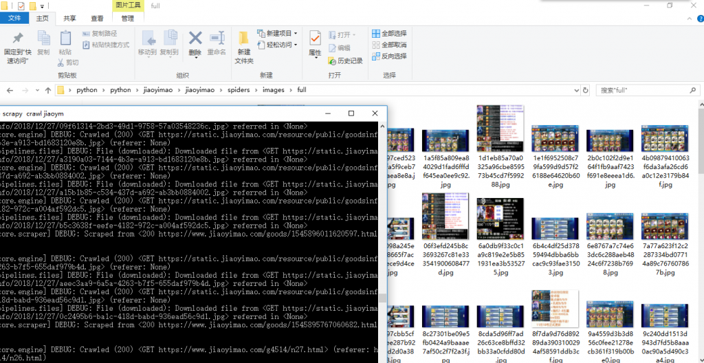Click Invert selection (反向选择)
The image size is (704, 363).
click(x=376, y=56)
